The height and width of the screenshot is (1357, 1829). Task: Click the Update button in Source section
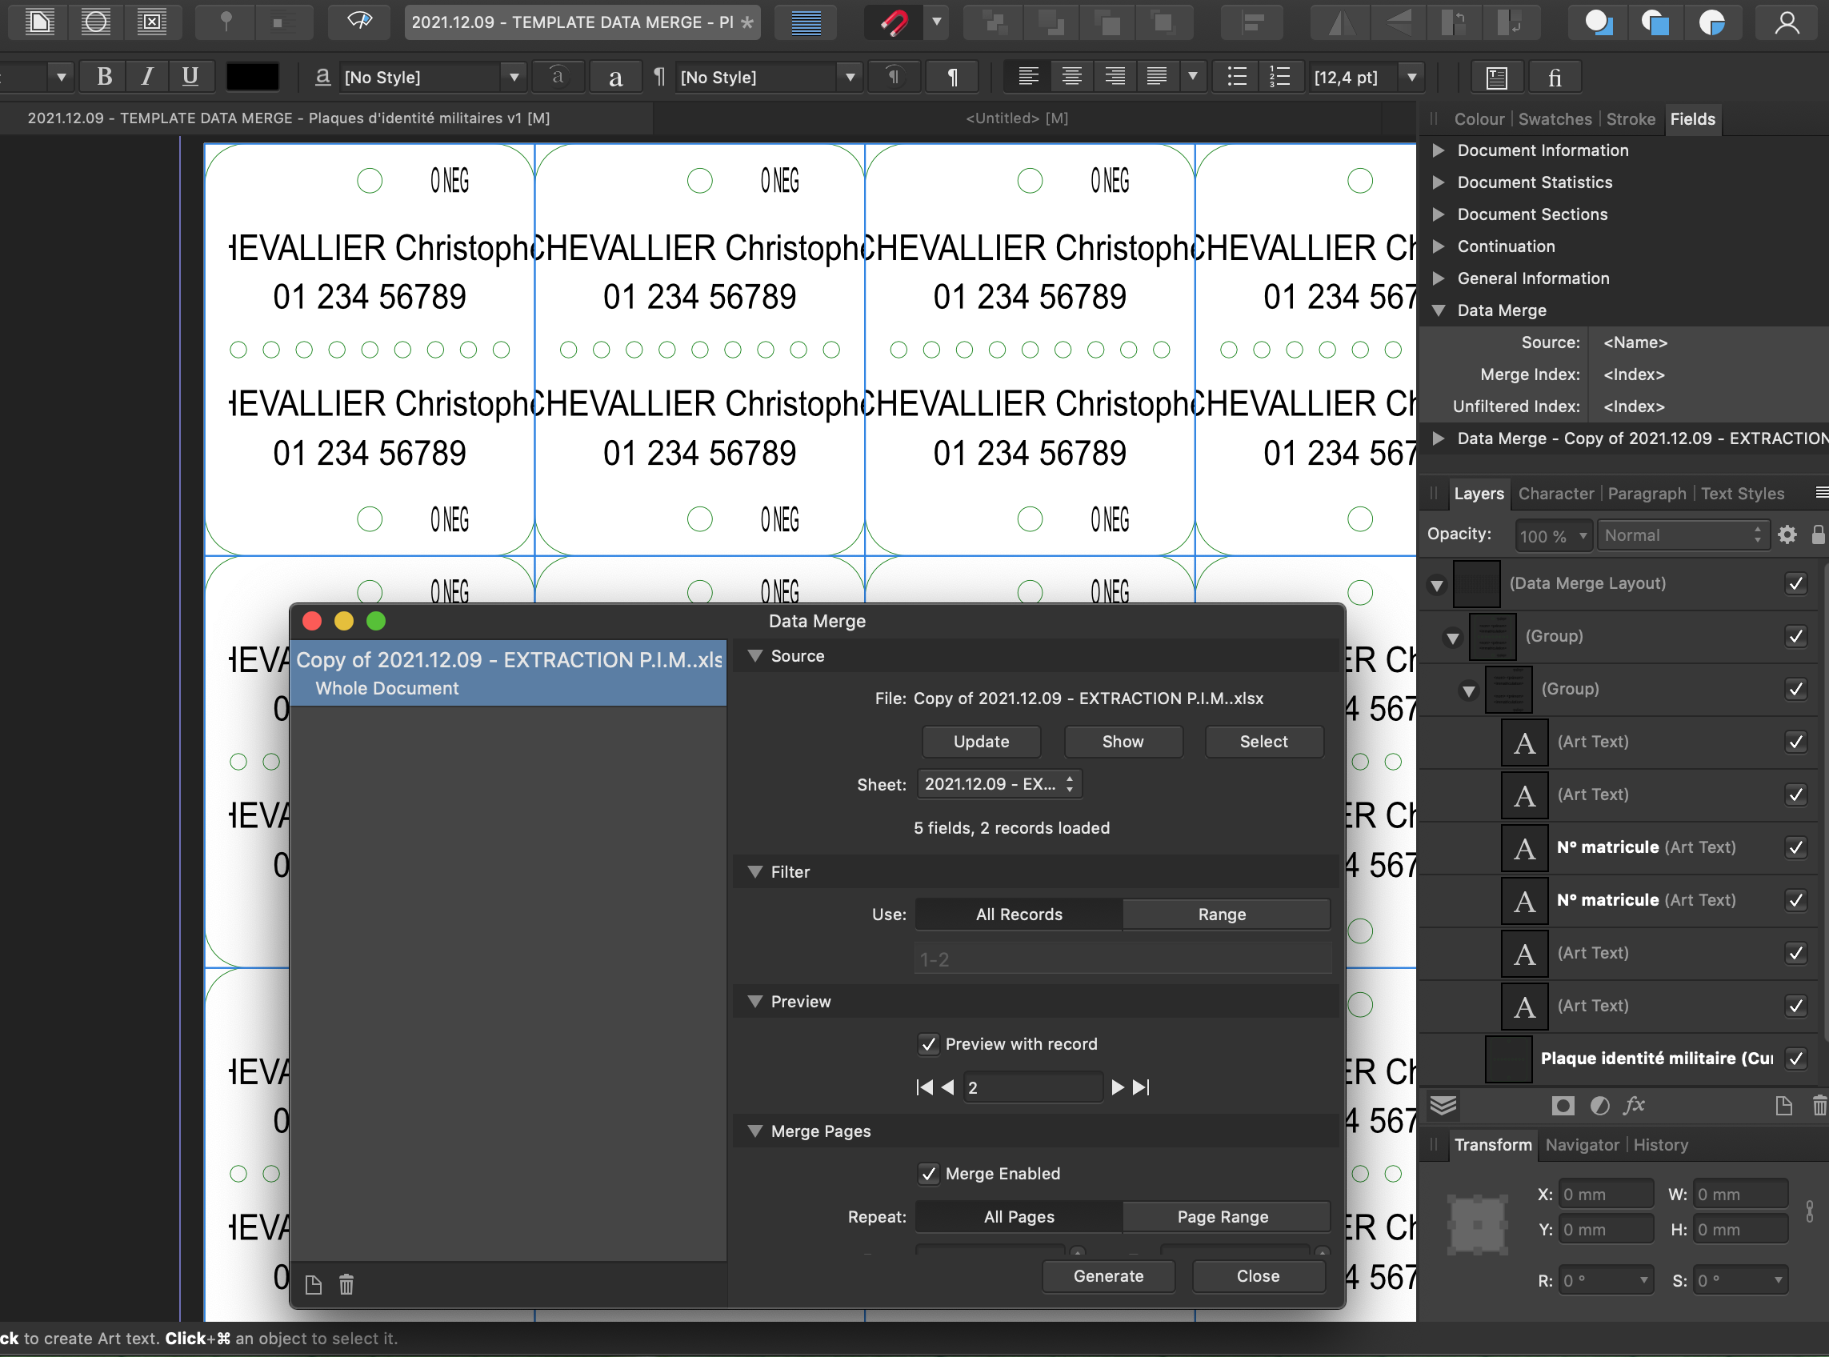(x=981, y=741)
